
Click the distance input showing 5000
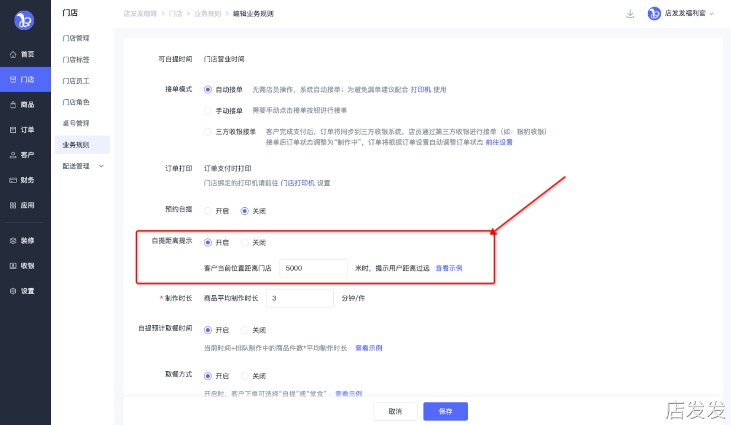[x=313, y=268]
